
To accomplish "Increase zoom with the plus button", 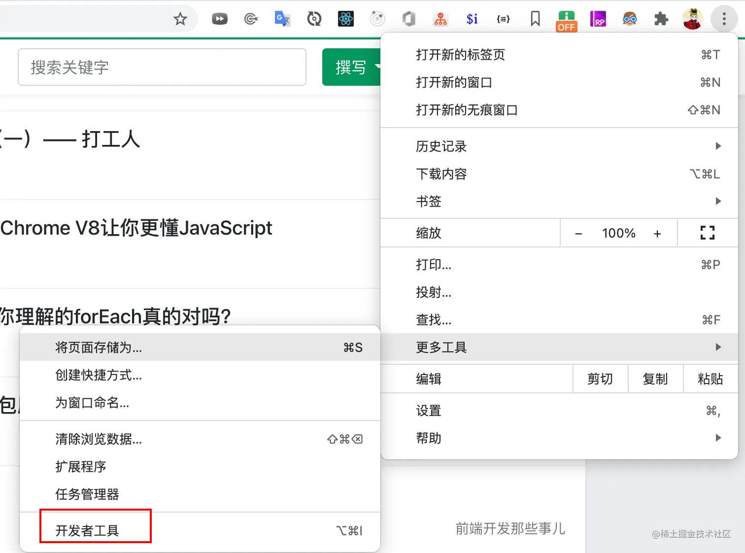I will point(657,234).
